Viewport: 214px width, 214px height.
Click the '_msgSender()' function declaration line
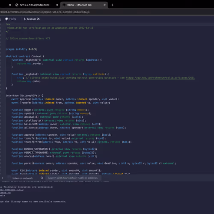pyautogui.click(x=56, y=60)
